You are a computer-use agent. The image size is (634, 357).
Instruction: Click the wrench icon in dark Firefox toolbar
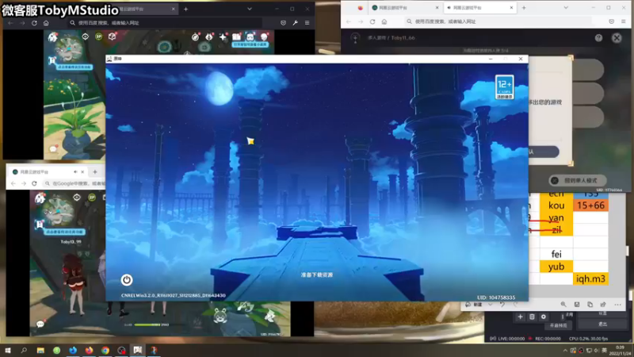click(295, 23)
